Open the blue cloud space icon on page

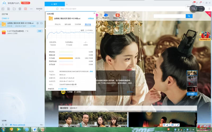click(106, 16)
